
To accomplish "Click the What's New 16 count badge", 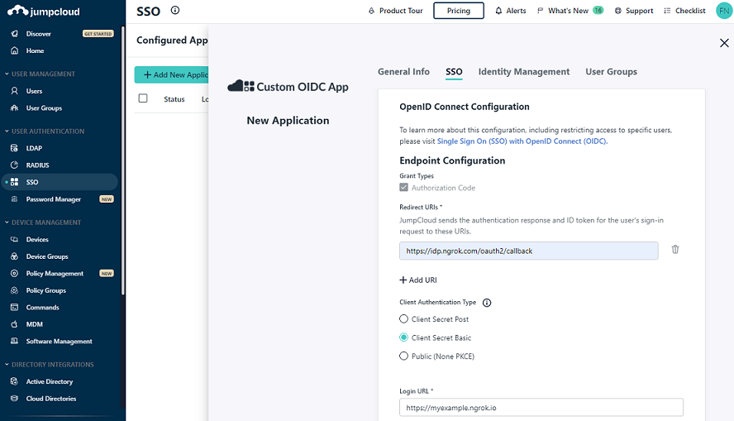I will point(598,10).
